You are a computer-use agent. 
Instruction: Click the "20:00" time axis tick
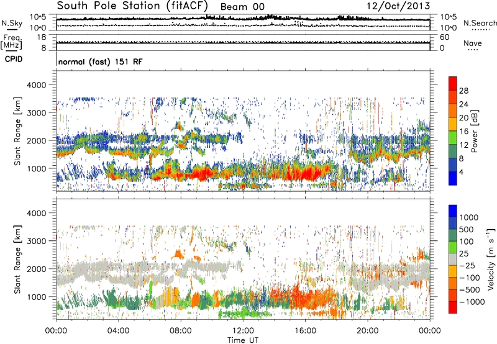[367, 331]
